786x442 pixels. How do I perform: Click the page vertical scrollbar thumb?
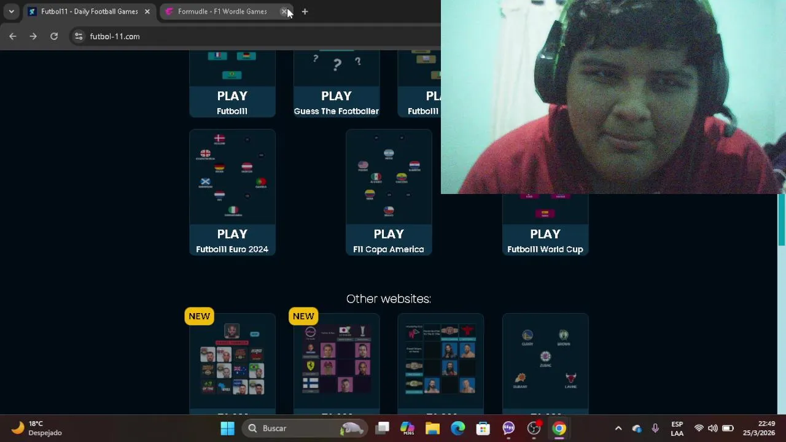click(x=782, y=220)
